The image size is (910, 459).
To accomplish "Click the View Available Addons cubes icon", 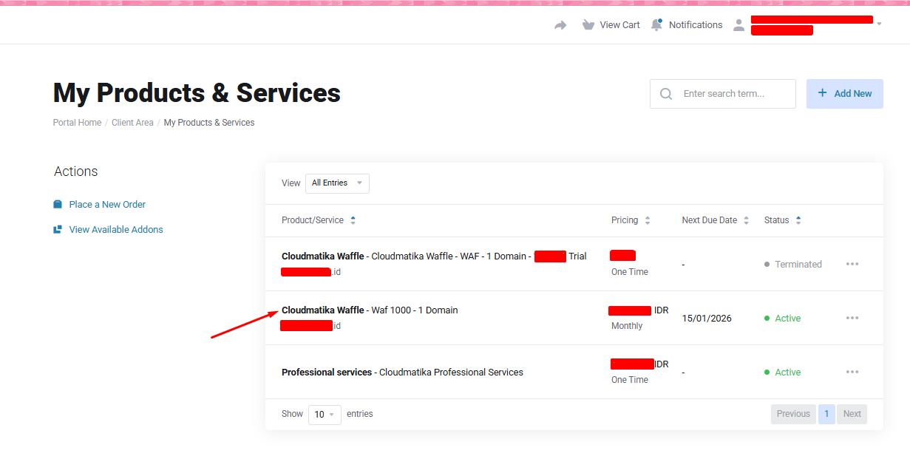I will (x=58, y=230).
